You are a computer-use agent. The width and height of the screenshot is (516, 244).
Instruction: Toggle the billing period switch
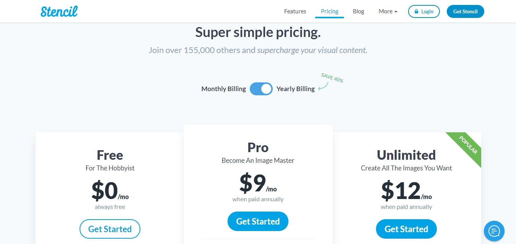click(x=261, y=89)
